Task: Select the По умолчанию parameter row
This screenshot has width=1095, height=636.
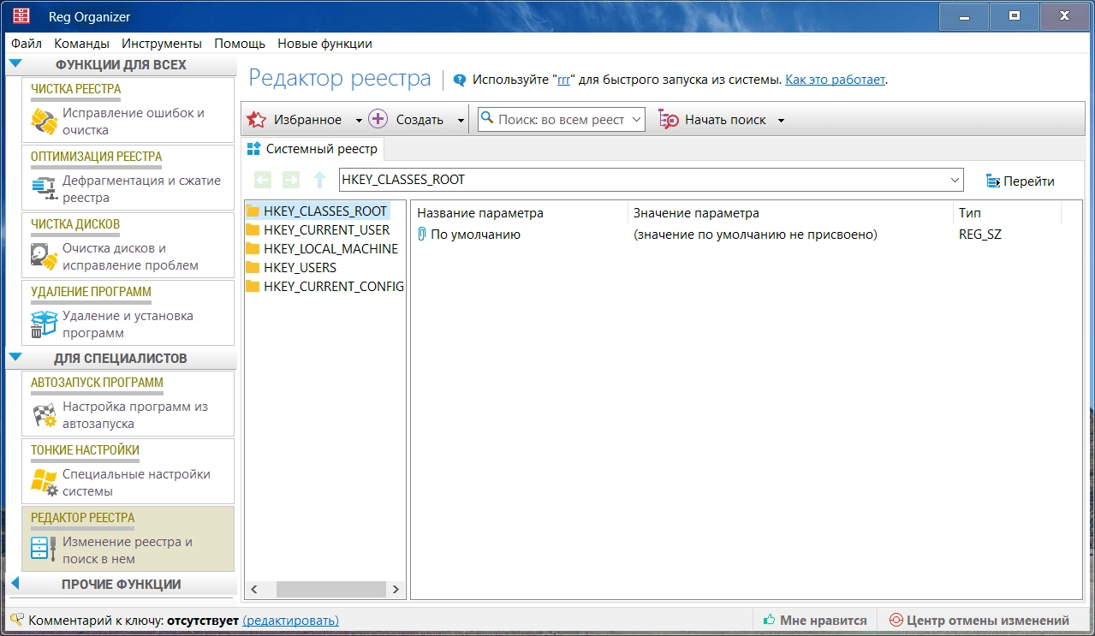Action: tap(736, 235)
